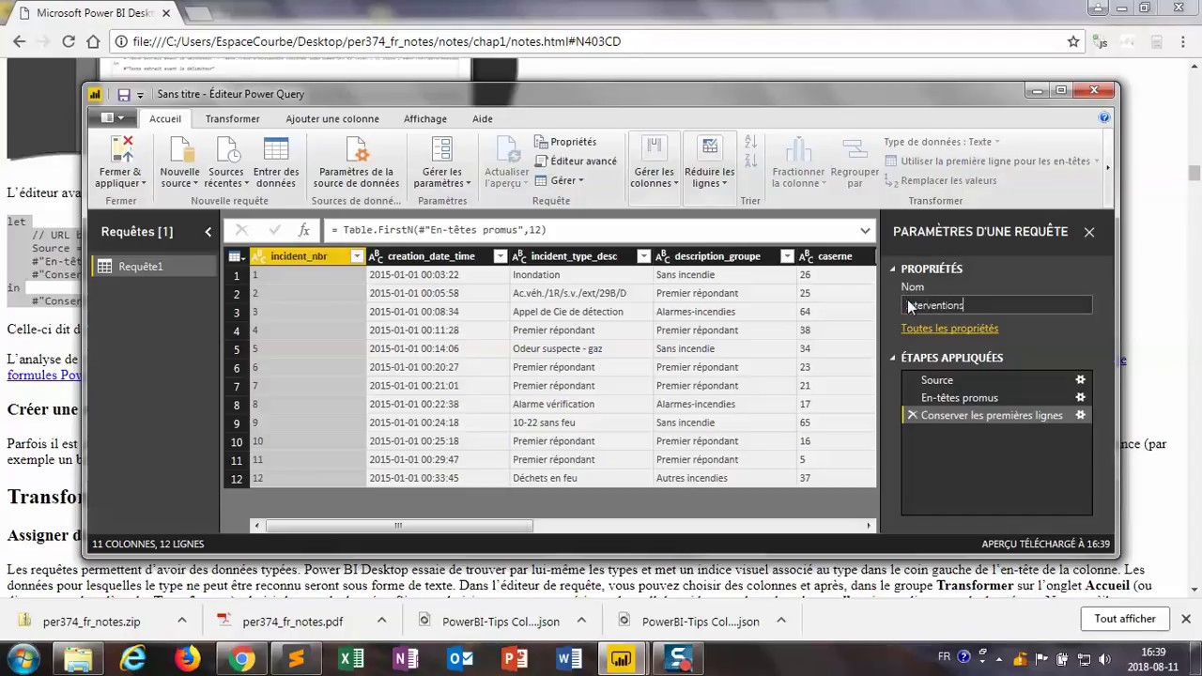Open OneNote from the taskbar
Screen dimensions: 1202x676
click(406, 659)
